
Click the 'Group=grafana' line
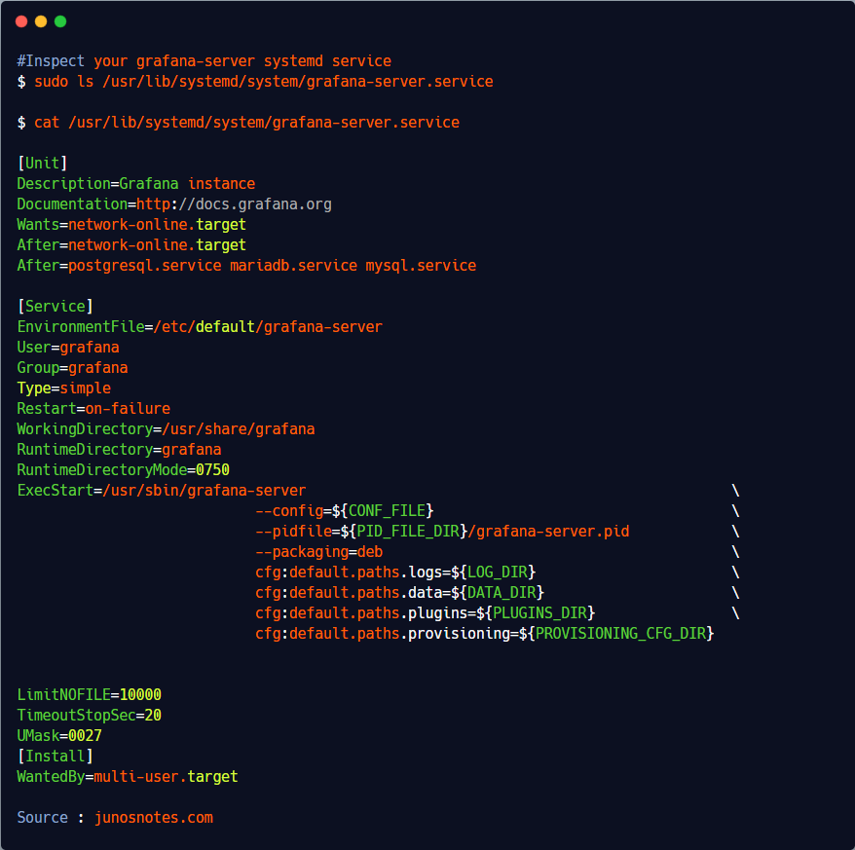pos(72,368)
